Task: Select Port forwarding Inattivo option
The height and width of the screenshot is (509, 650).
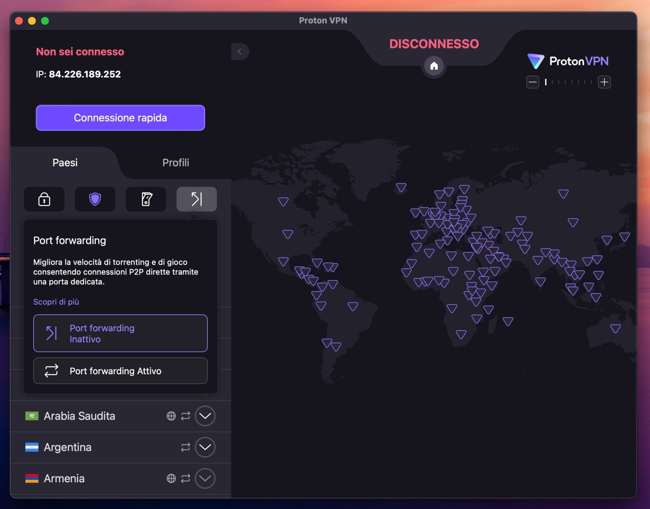Action: pyautogui.click(x=120, y=333)
